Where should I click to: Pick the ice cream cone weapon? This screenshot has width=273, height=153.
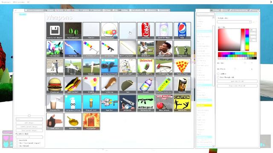[91, 85]
